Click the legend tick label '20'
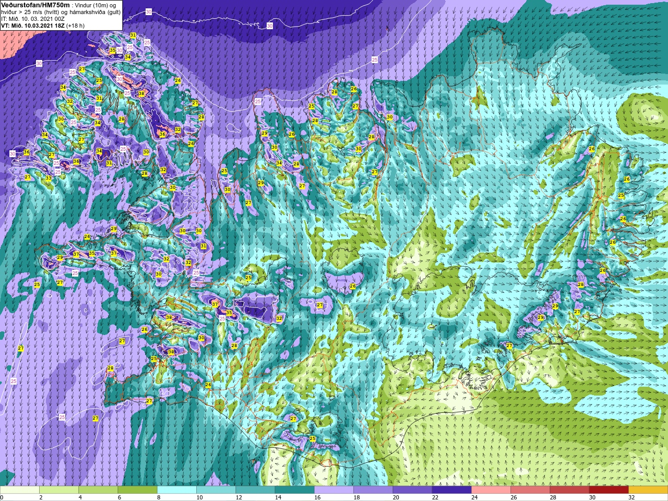 pos(396,497)
